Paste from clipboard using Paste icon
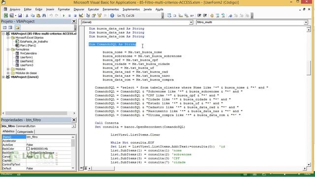The width and height of the screenshot is (315, 177). click(38, 16)
